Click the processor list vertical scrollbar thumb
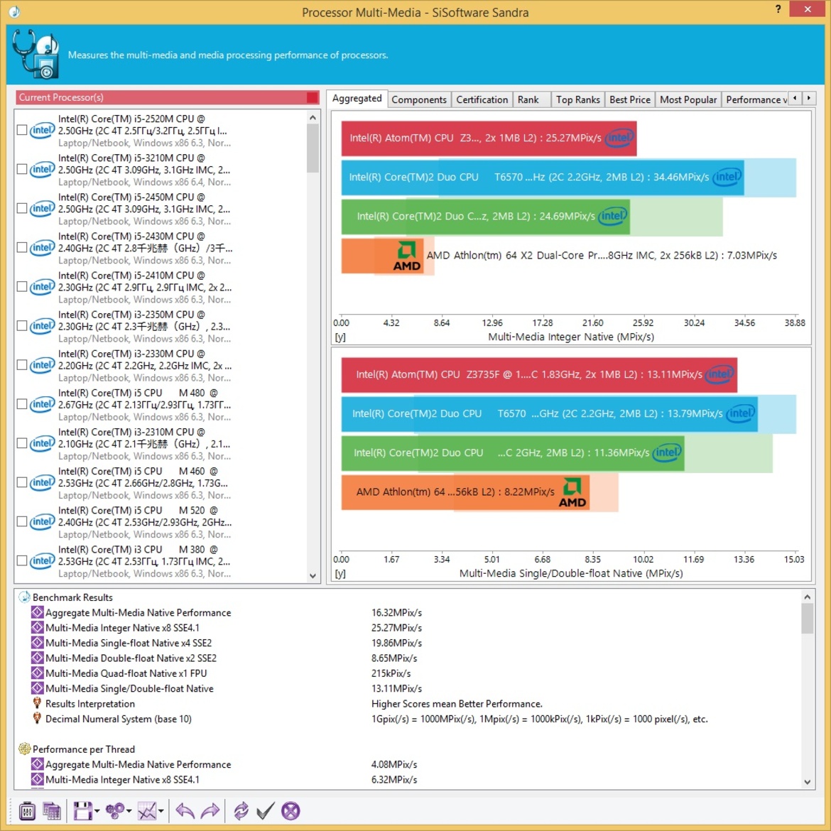 click(x=313, y=148)
